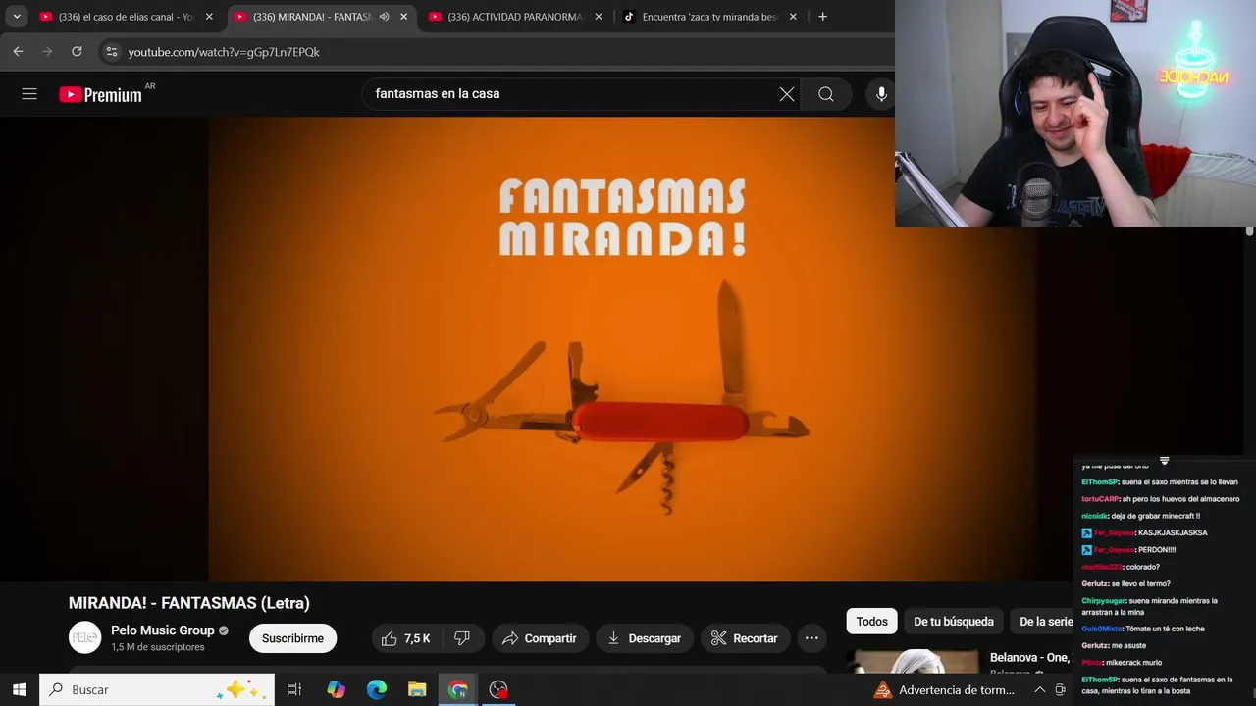Open more actions menu for the video

point(811,638)
